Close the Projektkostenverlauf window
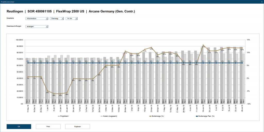The image size is (264, 132). 260,2
